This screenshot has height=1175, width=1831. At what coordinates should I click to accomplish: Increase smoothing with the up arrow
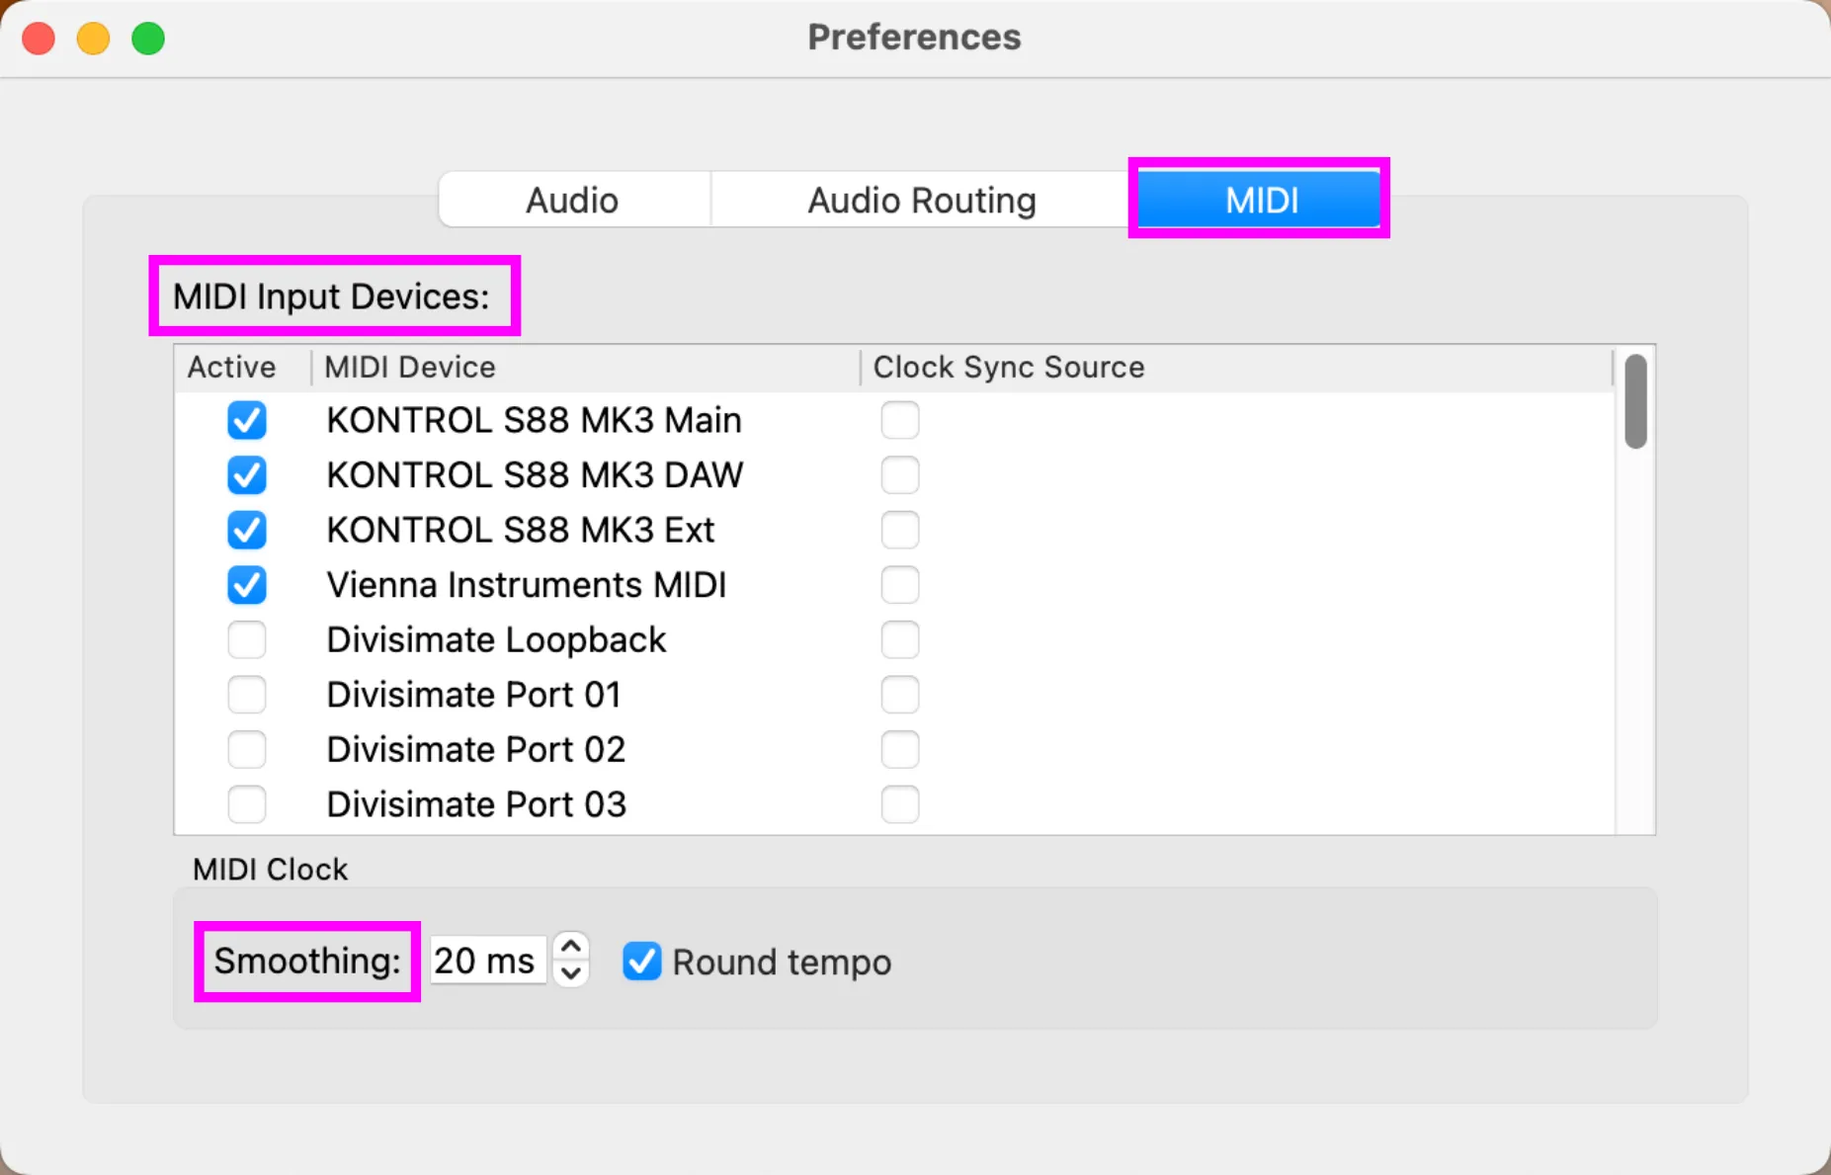tap(571, 946)
